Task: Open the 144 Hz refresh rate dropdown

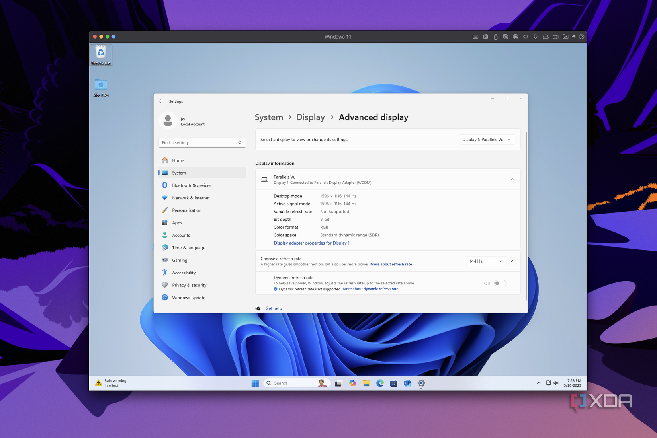Action: [485, 261]
